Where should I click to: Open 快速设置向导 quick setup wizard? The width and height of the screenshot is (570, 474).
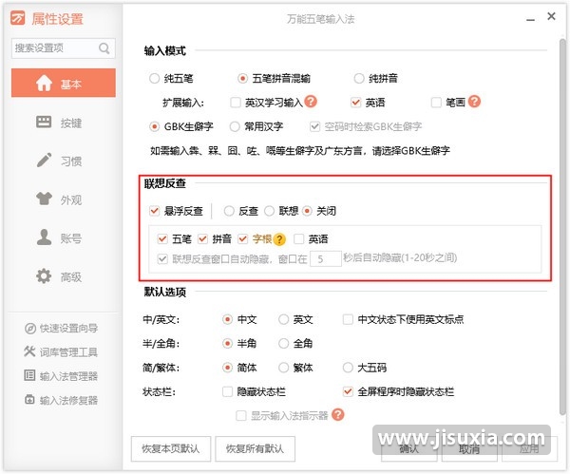pos(61,329)
